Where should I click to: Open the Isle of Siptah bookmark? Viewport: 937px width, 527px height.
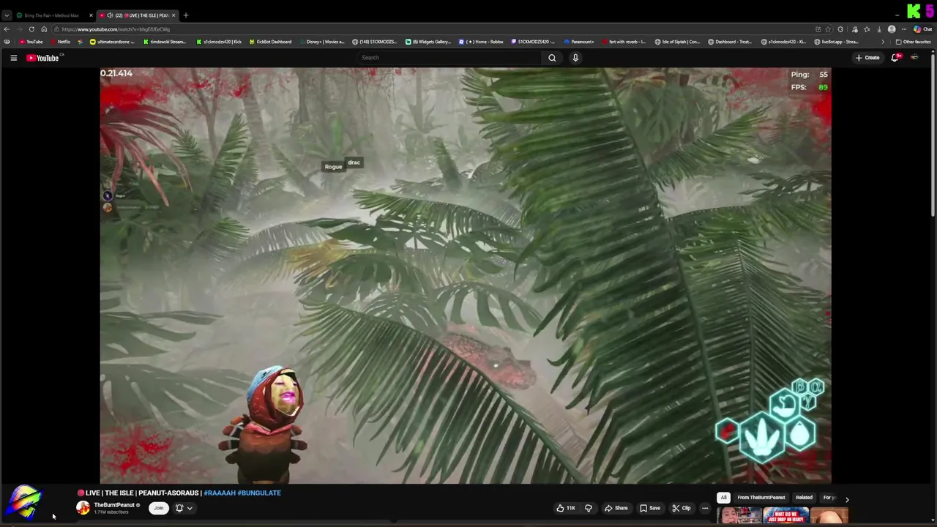tap(678, 42)
